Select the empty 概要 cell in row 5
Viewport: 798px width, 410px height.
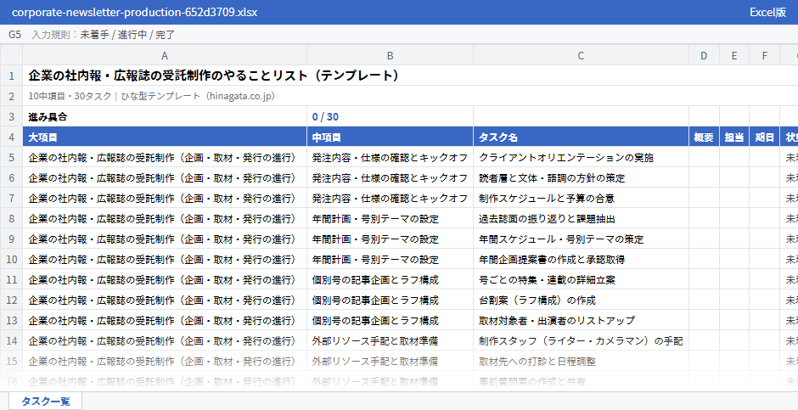704,157
